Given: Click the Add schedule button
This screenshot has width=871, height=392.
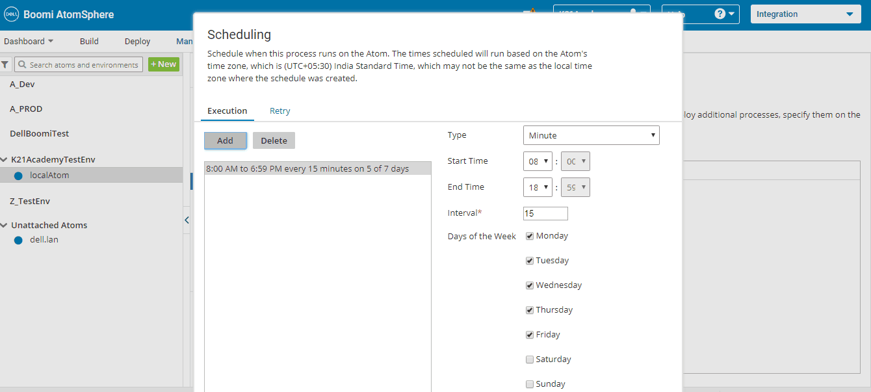Looking at the screenshot, I should point(226,140).
